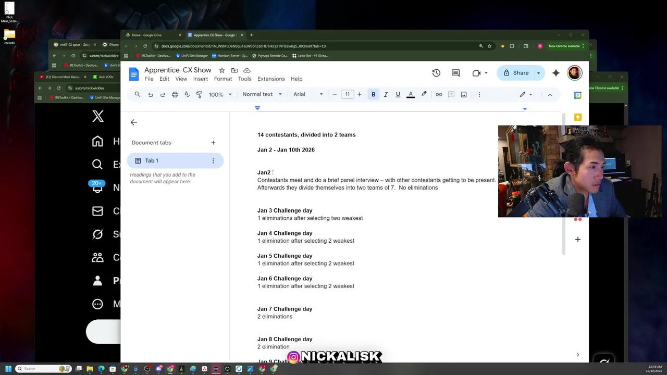This screenshot has height=375, width=667.
Task: Click the search menus magnifier icon
Action: tap(138, 94)
